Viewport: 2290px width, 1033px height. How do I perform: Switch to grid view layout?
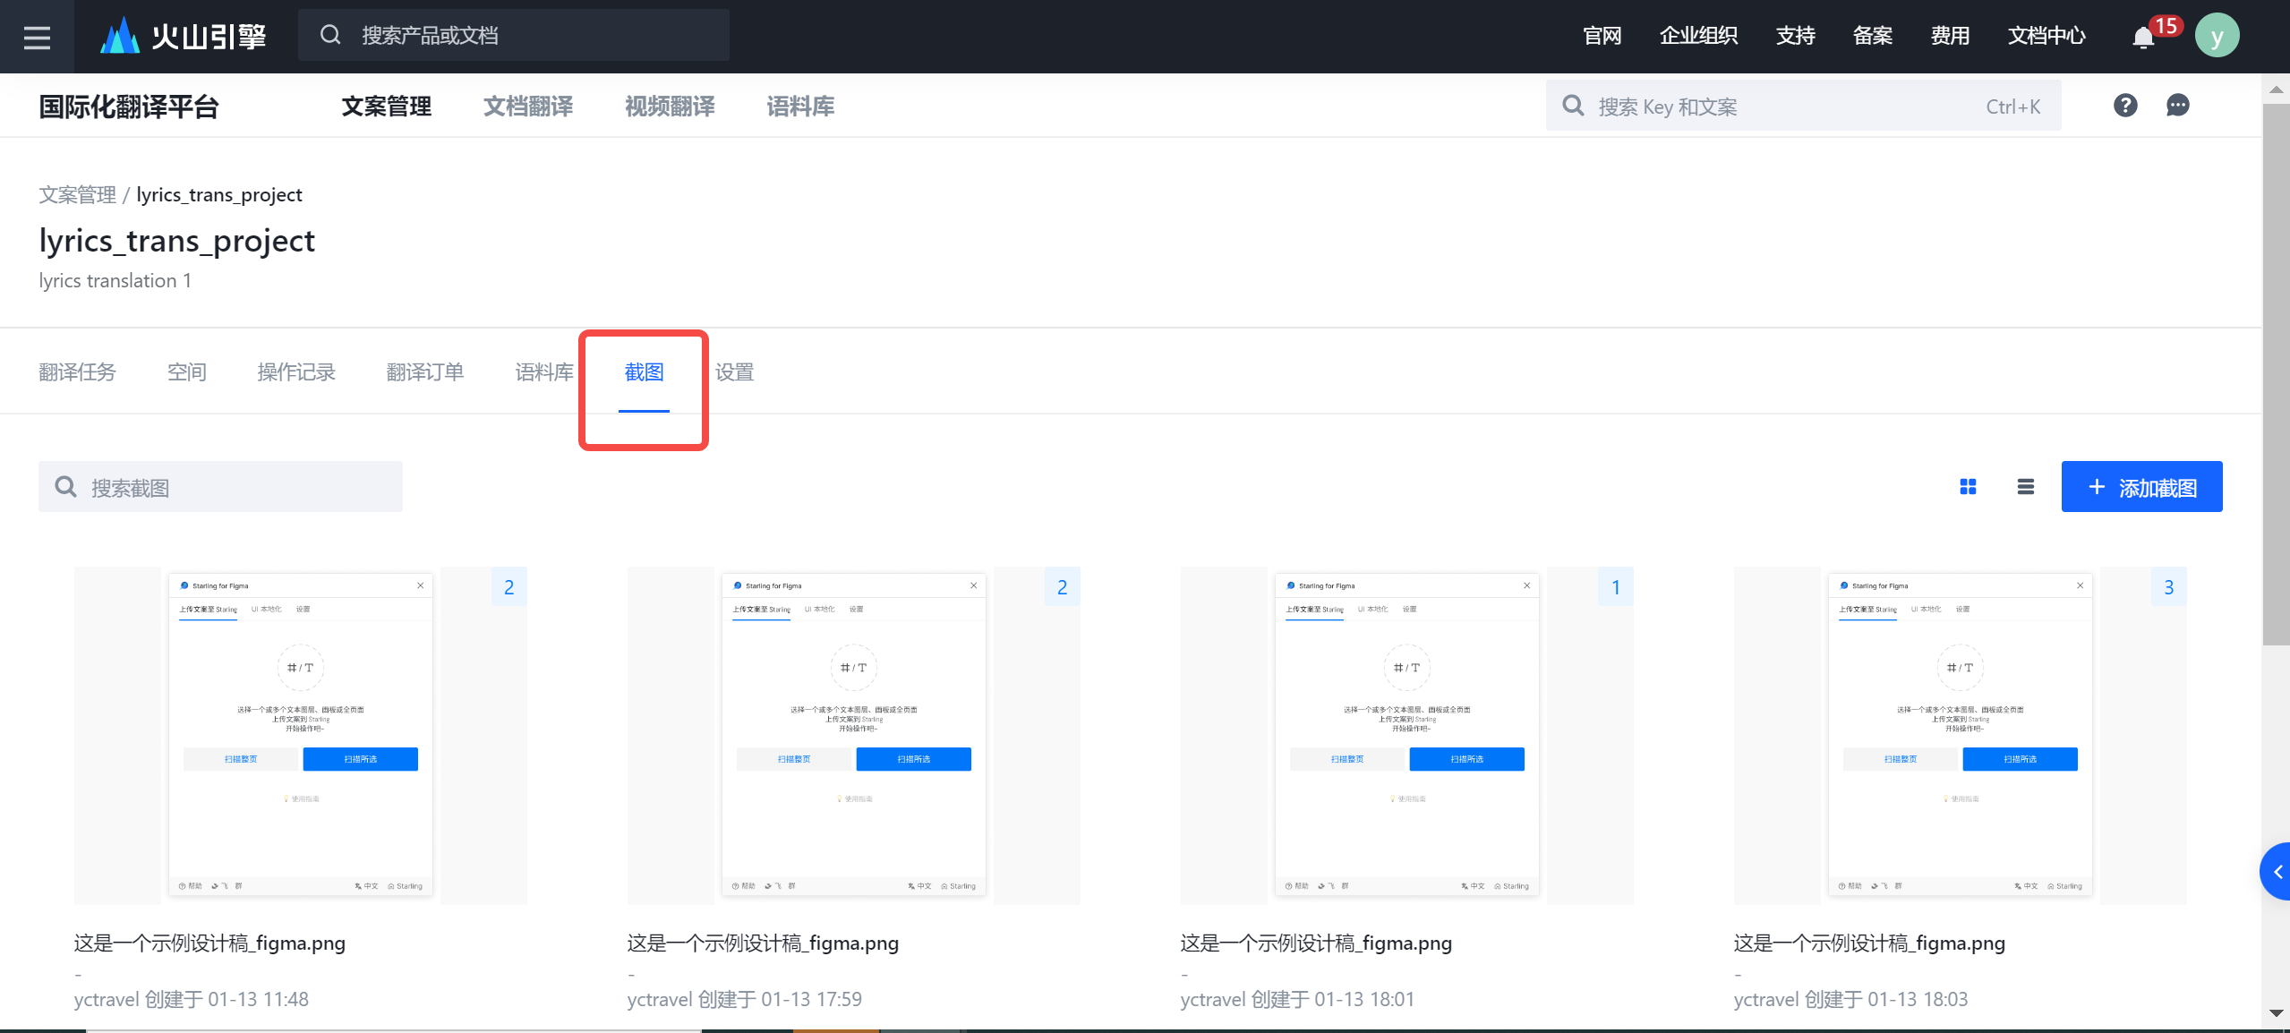[x=1968, y=487]
